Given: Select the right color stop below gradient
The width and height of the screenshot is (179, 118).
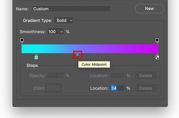Looking at the screenshot, I should [157, 57].
